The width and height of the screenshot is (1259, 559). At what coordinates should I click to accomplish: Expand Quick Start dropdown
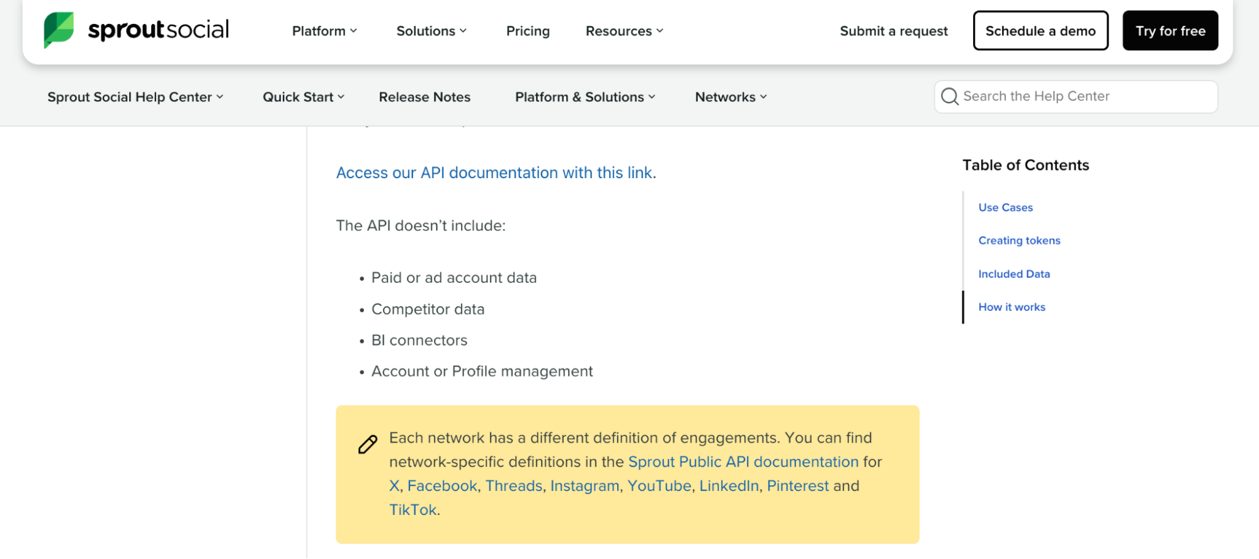[304, 97]
